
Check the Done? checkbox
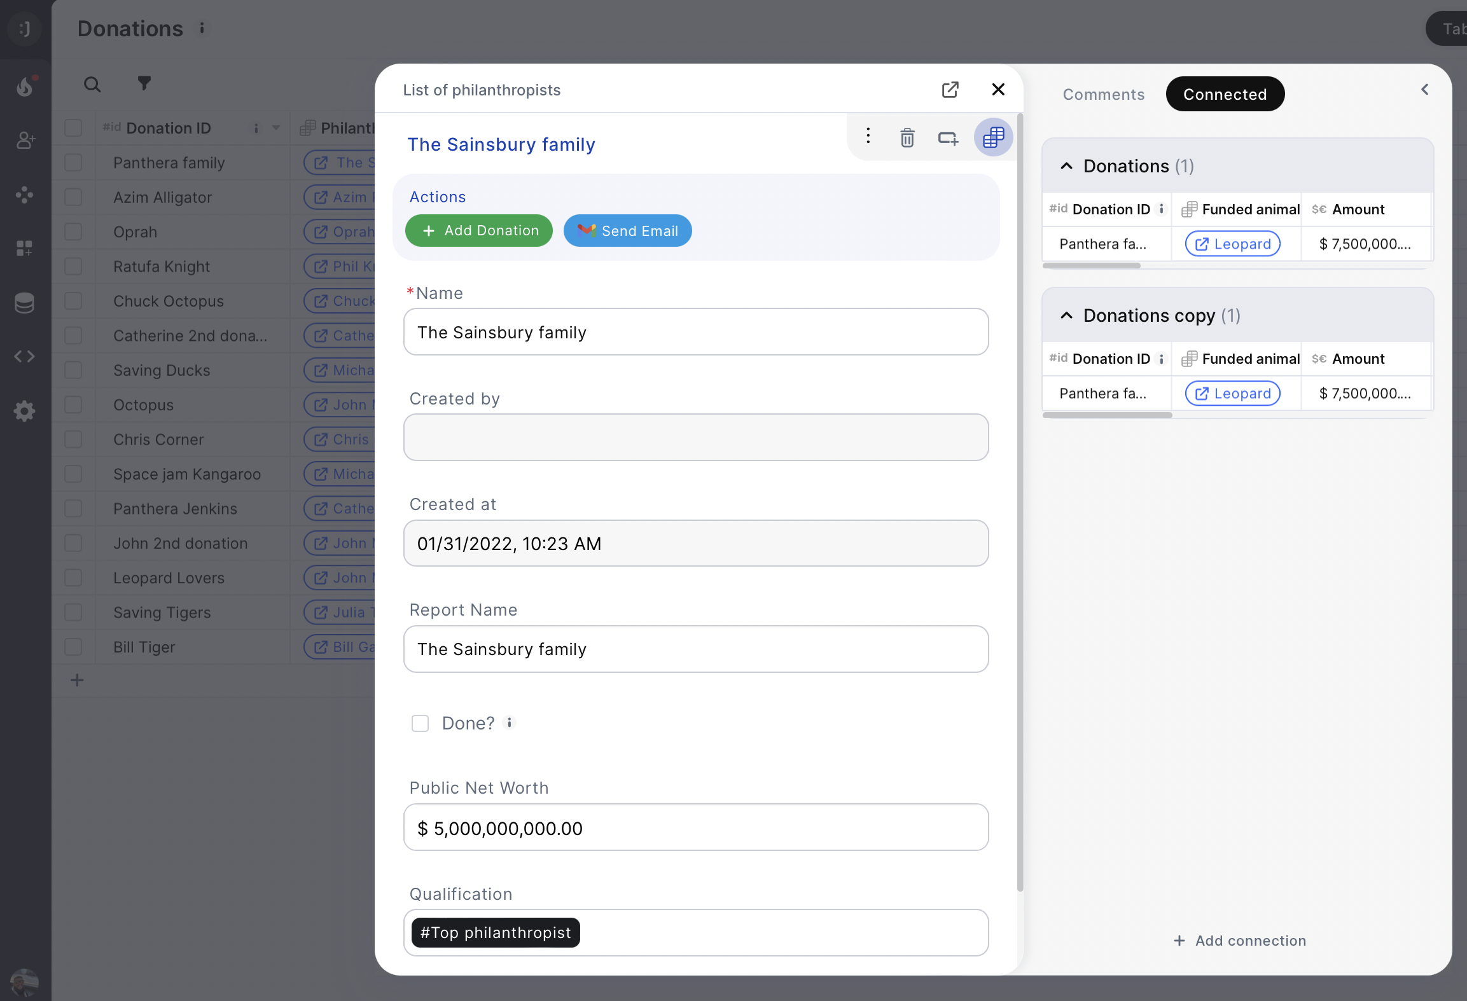click(x=420, y=723)
